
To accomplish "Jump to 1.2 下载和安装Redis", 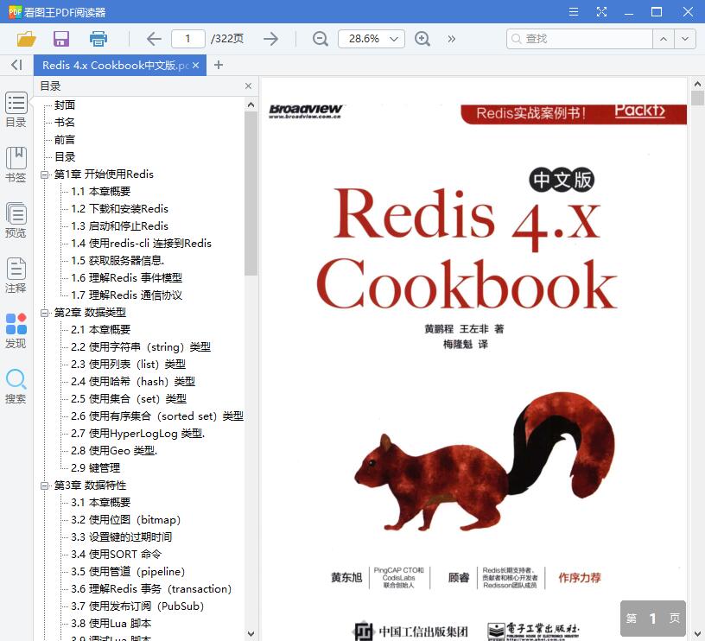I will (x=119, y=208).
